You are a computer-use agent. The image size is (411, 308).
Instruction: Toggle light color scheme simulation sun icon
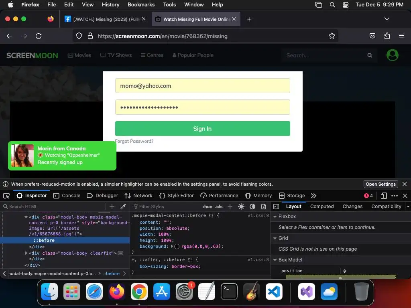click(241, 207)
